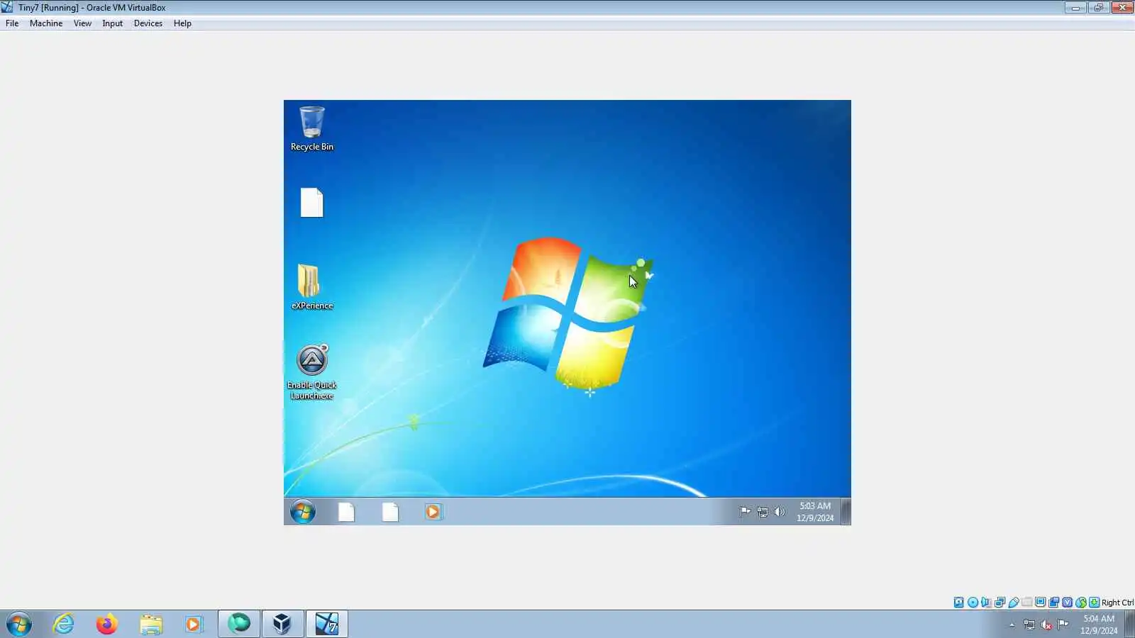
Task: Click the host network tray icon
Action: tap(1029, 625)
